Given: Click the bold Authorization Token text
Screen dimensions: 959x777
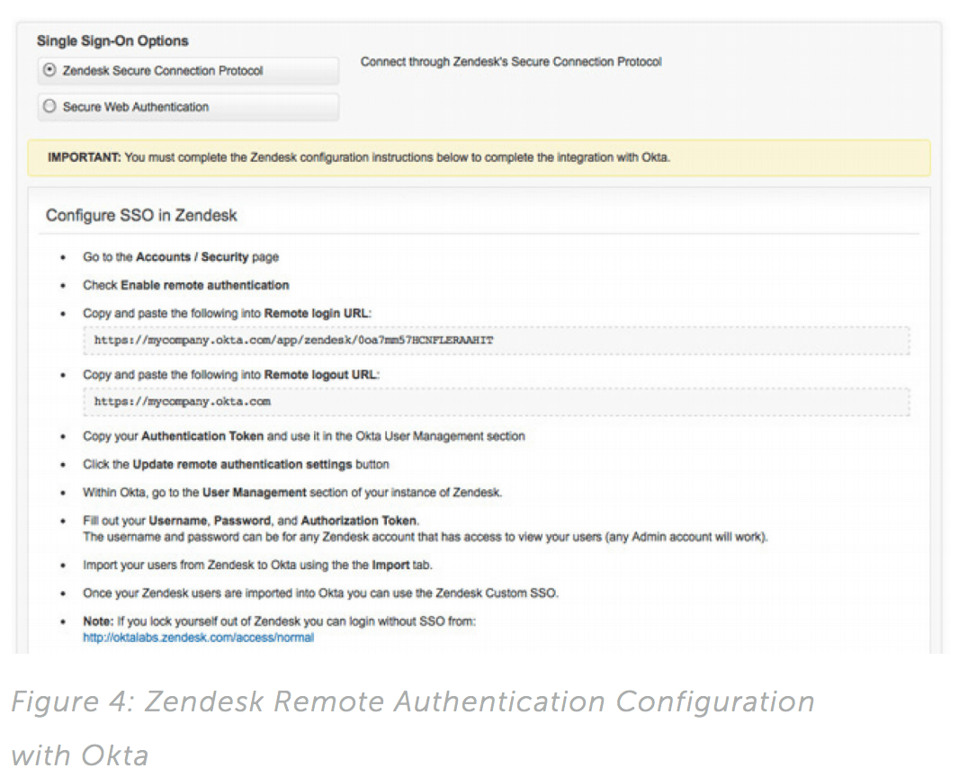Looking at the screenshot, I should click(359, 521).
